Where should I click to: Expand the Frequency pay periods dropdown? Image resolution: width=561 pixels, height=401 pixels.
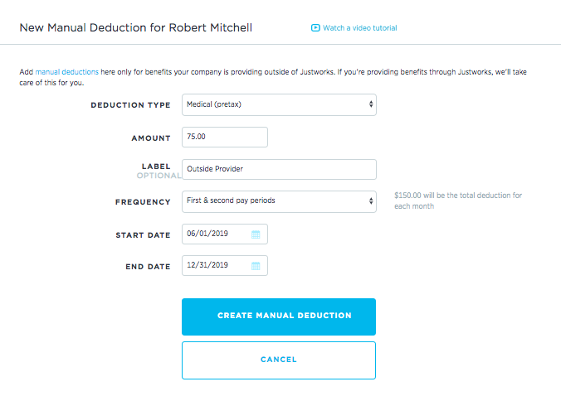(279, 202)
